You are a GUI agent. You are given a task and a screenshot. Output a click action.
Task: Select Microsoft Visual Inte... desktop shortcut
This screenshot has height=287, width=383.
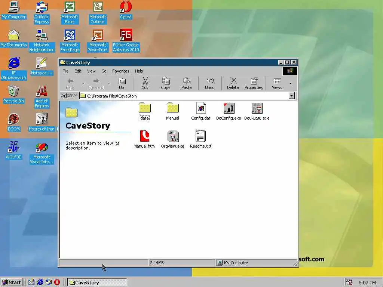click(42, 153)
